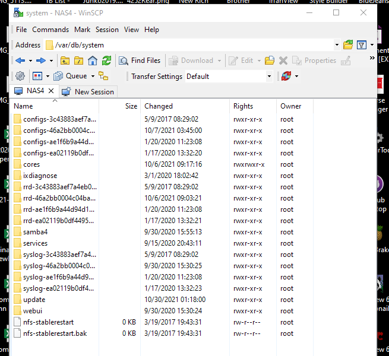Viewport: 389px width, 356px height.
Task: Click the open directory icon beside Address
Action: point(348,45)
